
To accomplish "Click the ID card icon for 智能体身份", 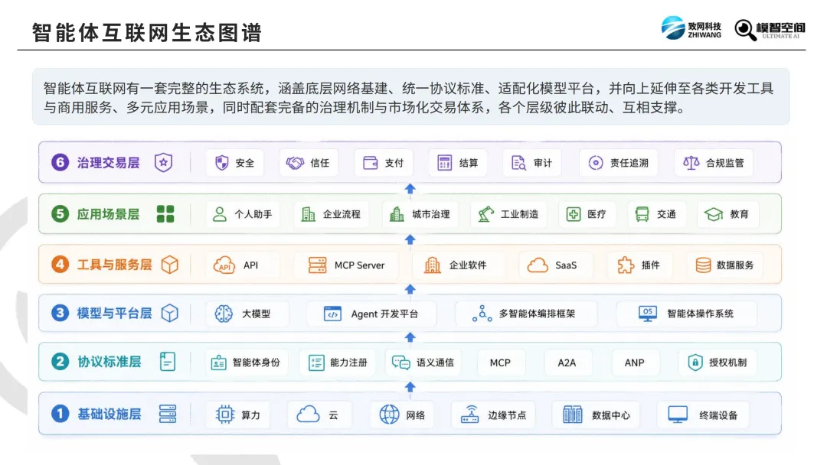I will [218, 363].
